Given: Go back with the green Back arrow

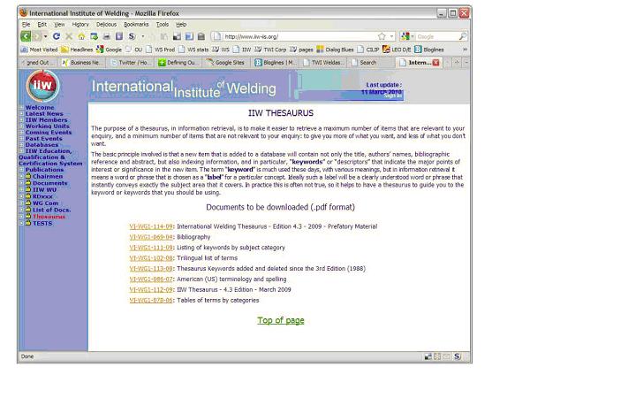Looking at the screenshot, I should click(x=26, y=36).
